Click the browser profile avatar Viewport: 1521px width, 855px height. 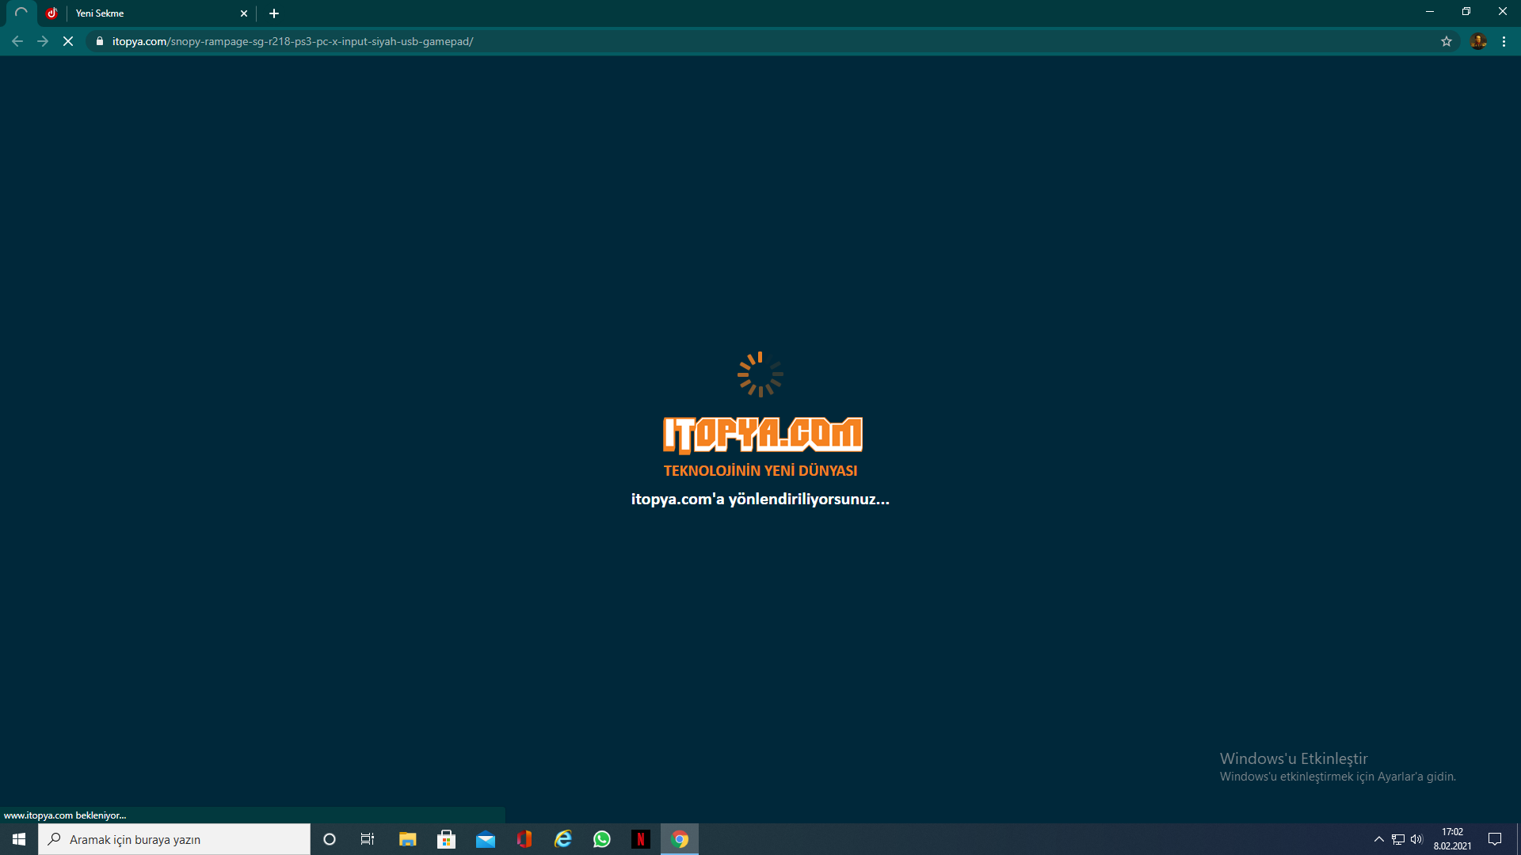(x=1478, y=41)
